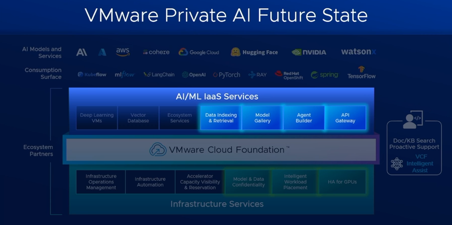Click the developer code person icon
The height and width of the screenshot is (225, 452).
pyautogui.click(x=413, y=120)
